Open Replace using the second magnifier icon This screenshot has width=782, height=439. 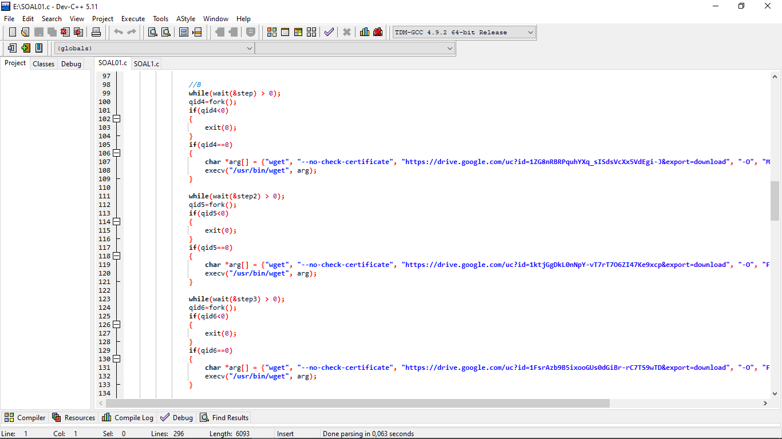(166, 32)
